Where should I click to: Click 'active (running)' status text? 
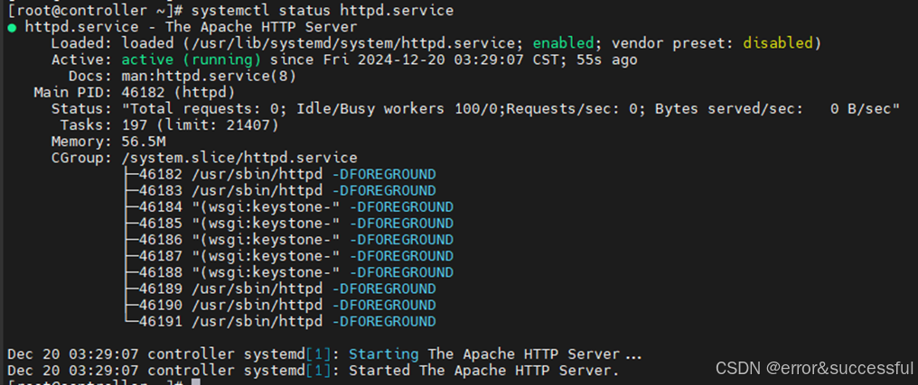(191, 60)
